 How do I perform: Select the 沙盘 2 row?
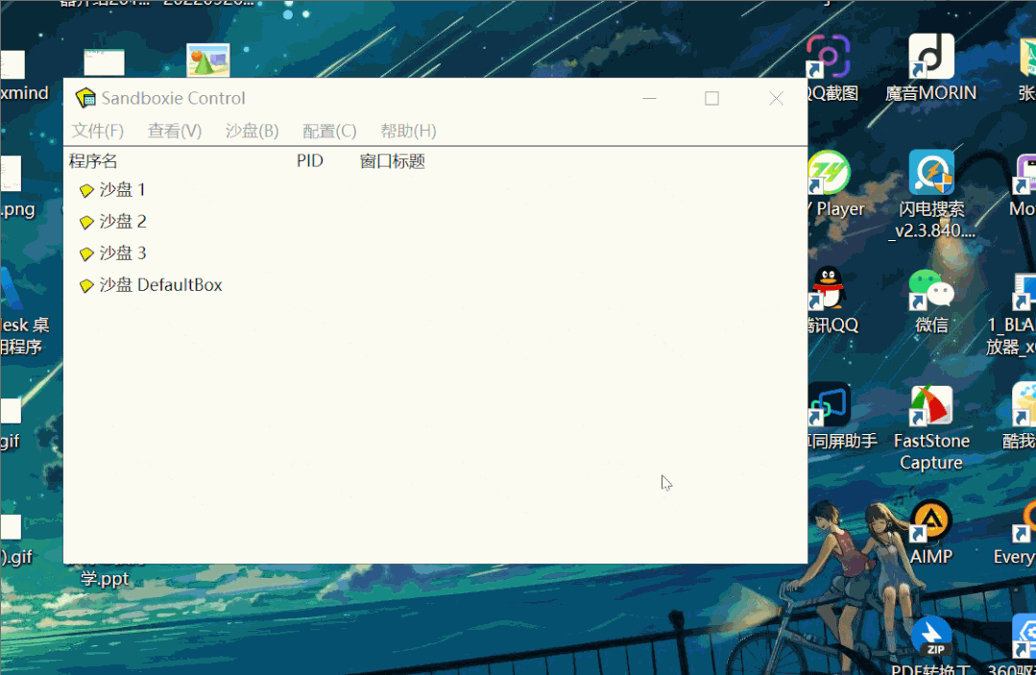(112, 222)
